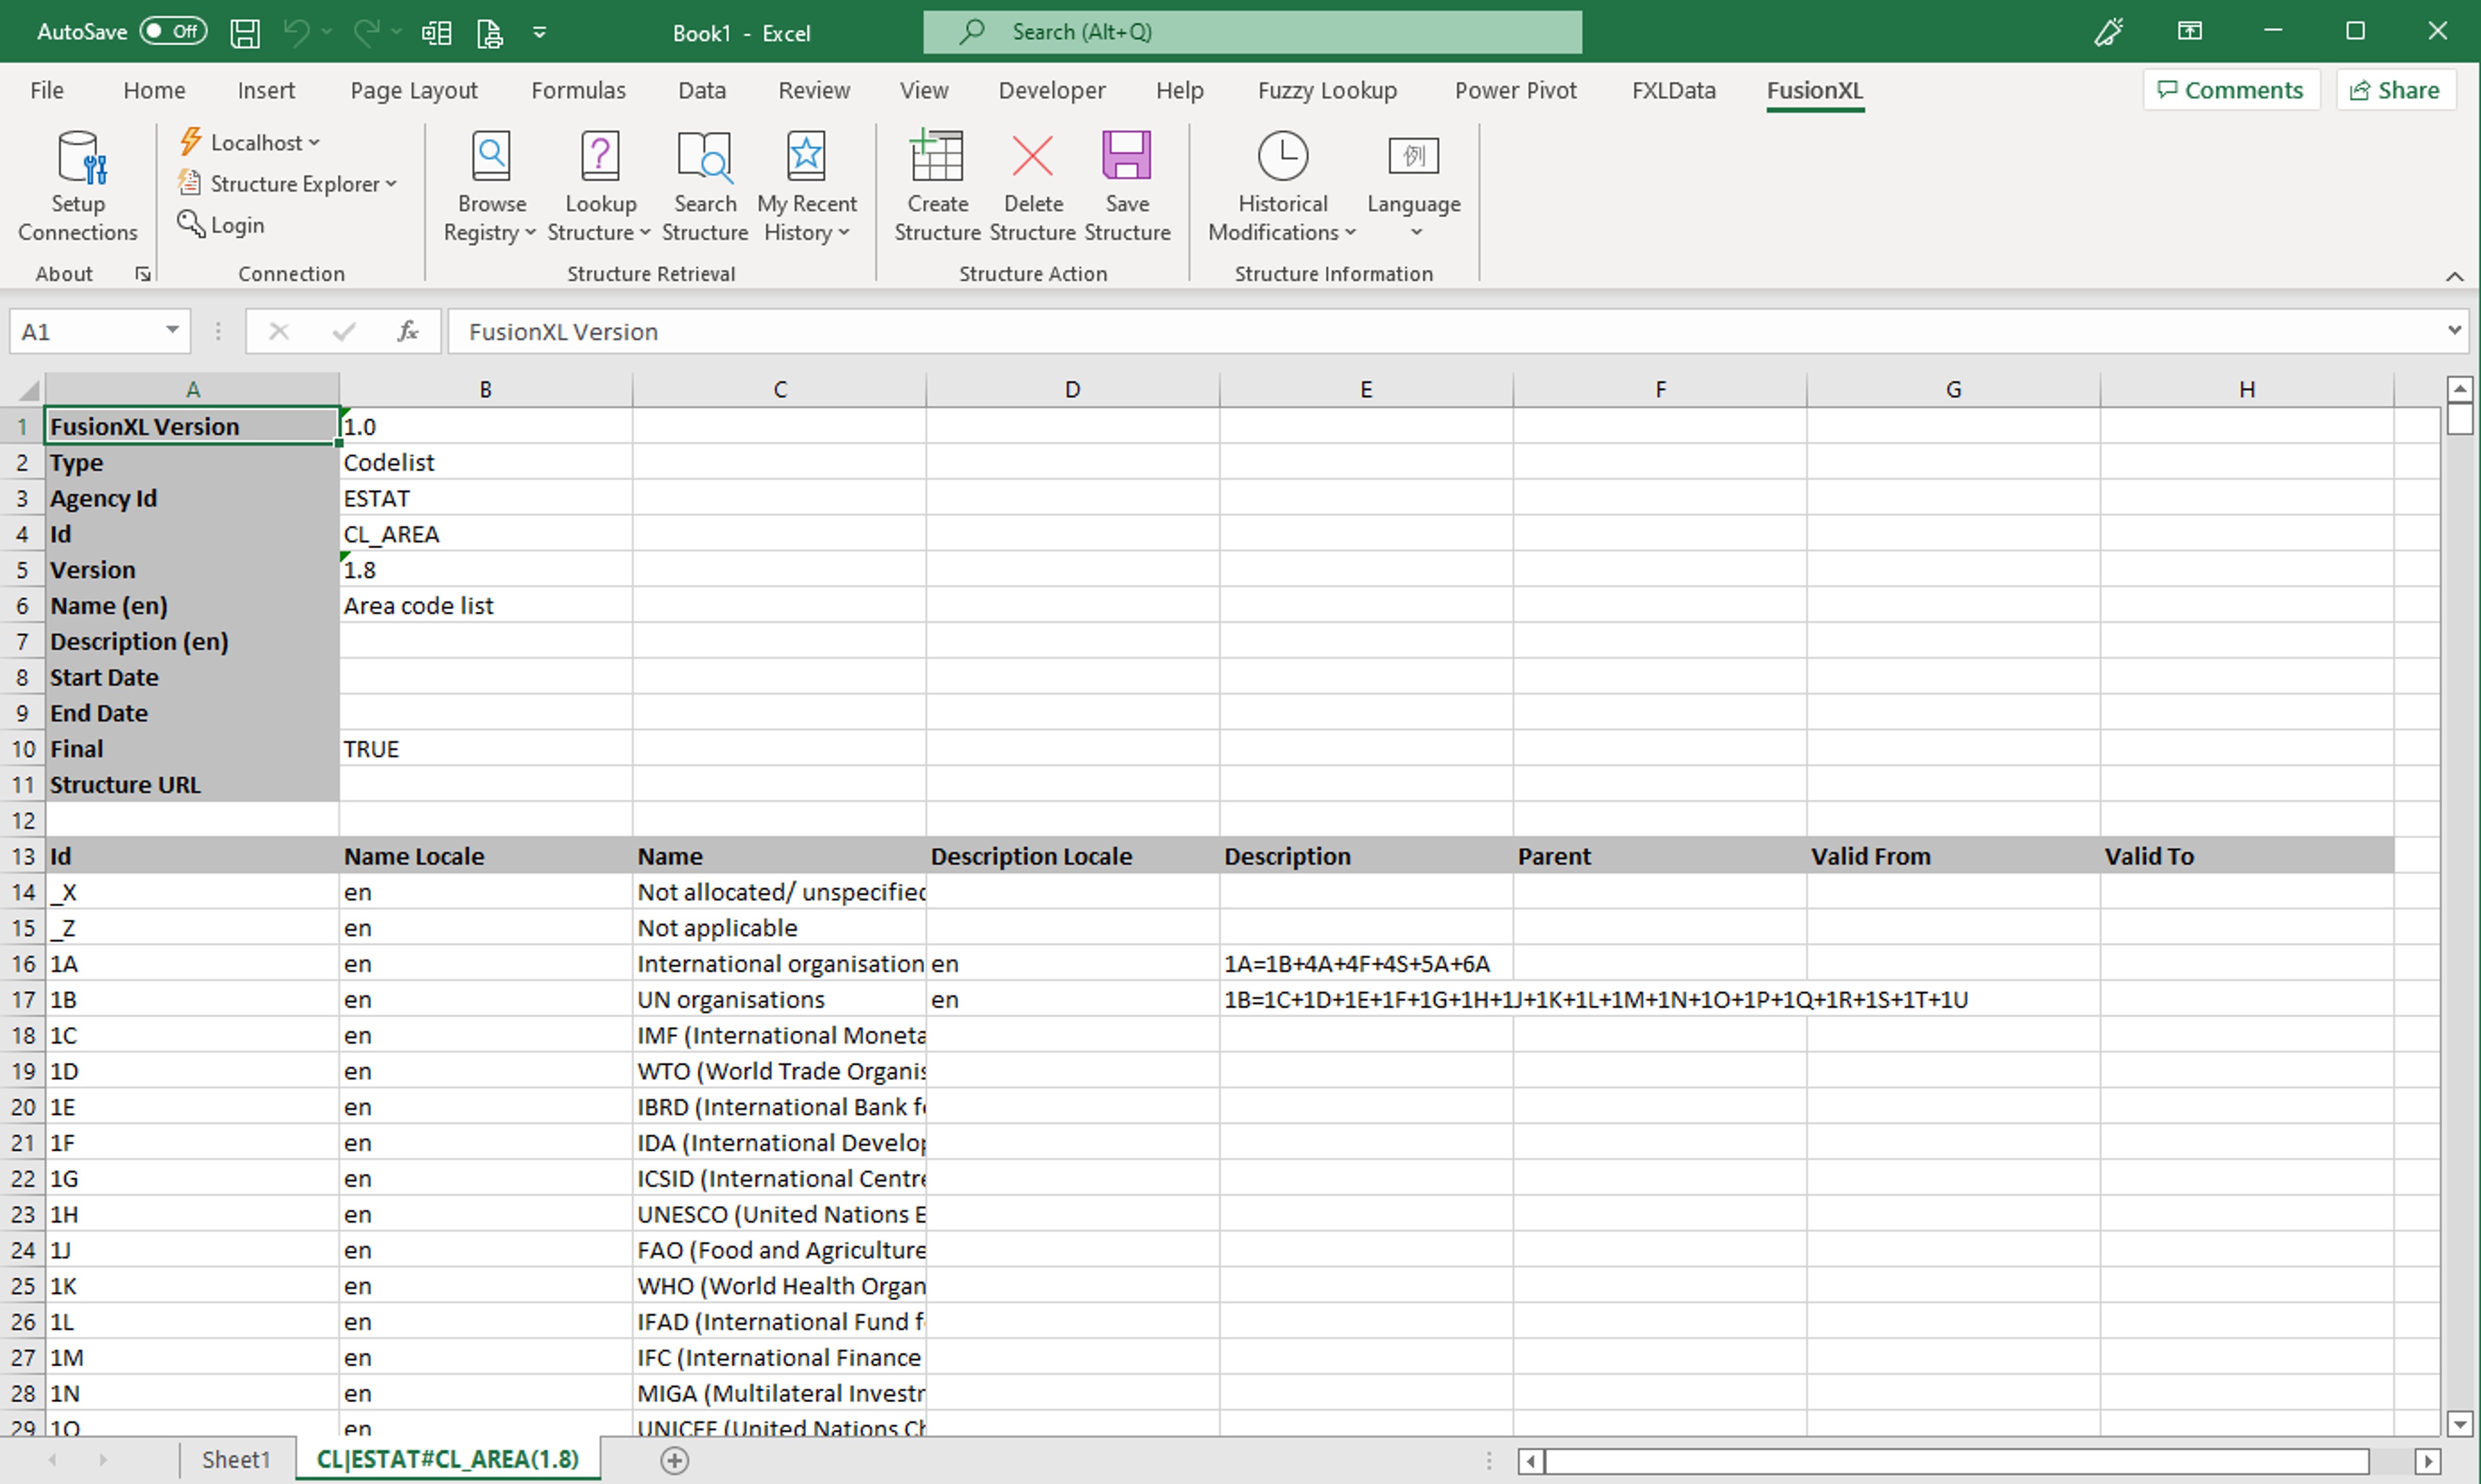Toggle AutoSave switch on
Viewport: 2481px width, 1484px height.
[173, 31]
